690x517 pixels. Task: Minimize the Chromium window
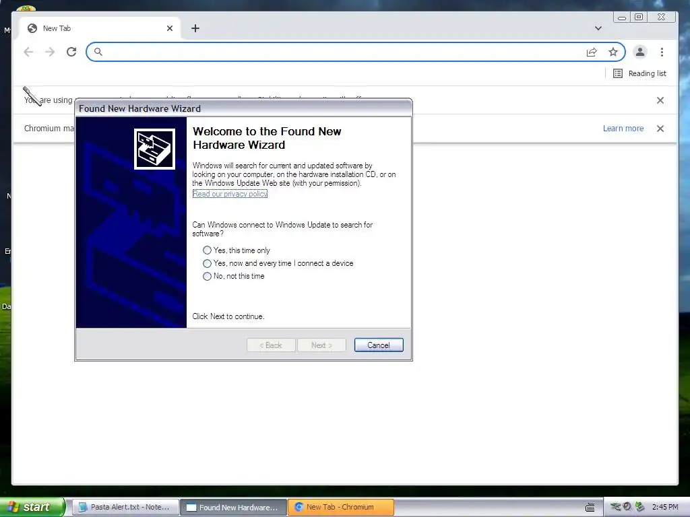[622, 17]
